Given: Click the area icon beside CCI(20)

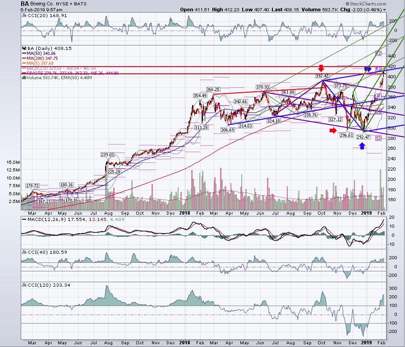Looking at the screenshot, I should point(24,15).
